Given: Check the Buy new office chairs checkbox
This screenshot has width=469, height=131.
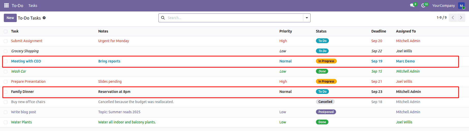Looking at the screenshot, I should click(6, 102).
